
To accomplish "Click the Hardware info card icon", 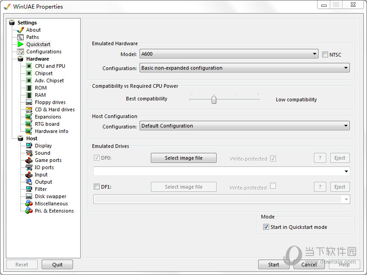I will click(x=29, y=131).
